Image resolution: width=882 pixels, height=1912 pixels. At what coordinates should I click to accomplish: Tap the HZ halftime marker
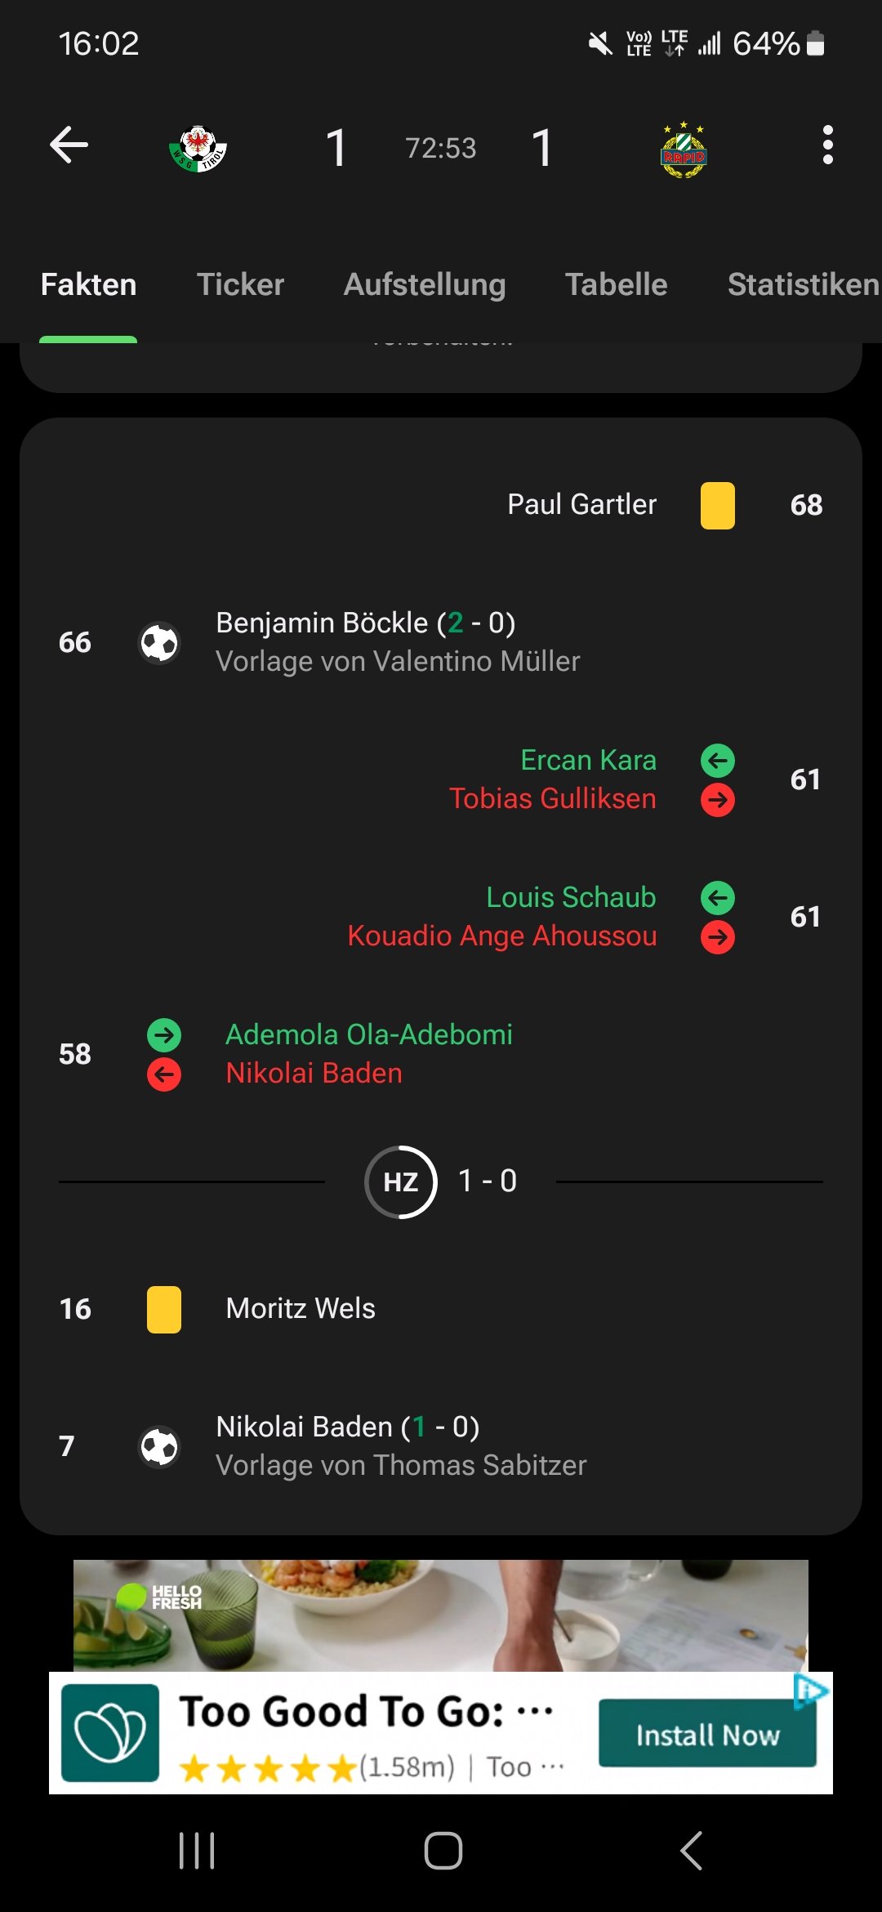coord(400,1182)
